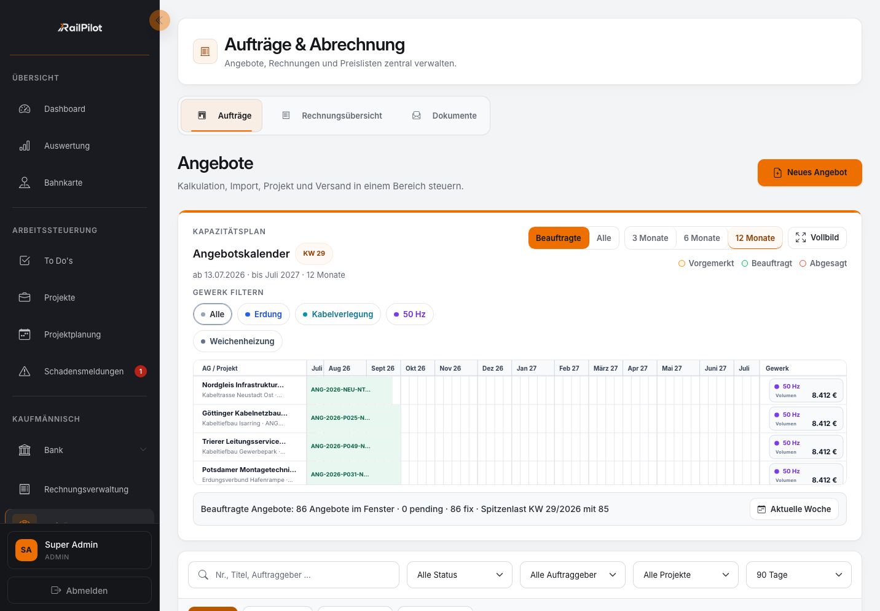Click the 50 Hz volume card for Nordgleis

point(806,390)
